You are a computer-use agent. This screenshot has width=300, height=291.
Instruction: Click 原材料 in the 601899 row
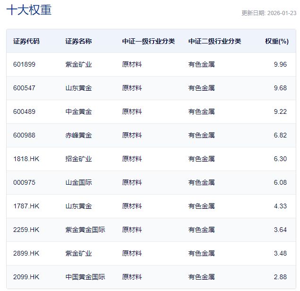(132, 64)
